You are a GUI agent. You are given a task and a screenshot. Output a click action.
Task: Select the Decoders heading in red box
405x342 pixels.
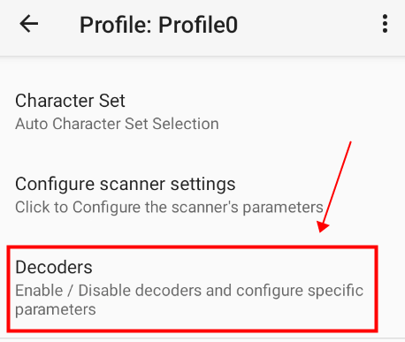(54, 267)
